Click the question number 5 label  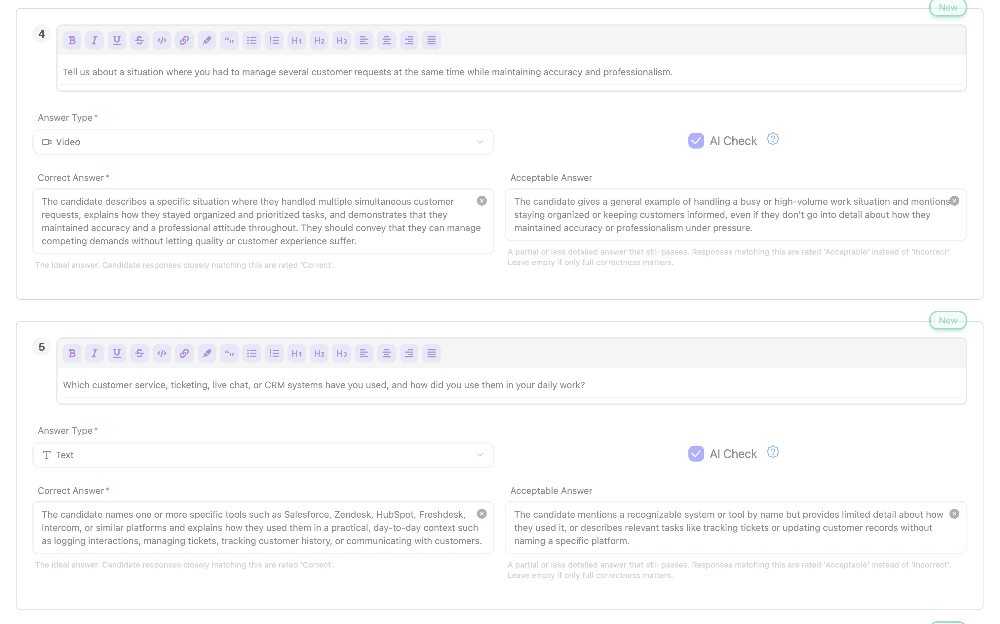42,347
